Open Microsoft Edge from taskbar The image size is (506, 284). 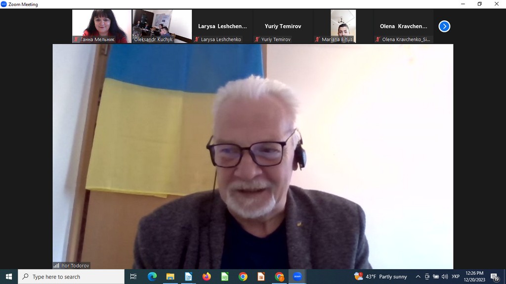click(152, 277)
